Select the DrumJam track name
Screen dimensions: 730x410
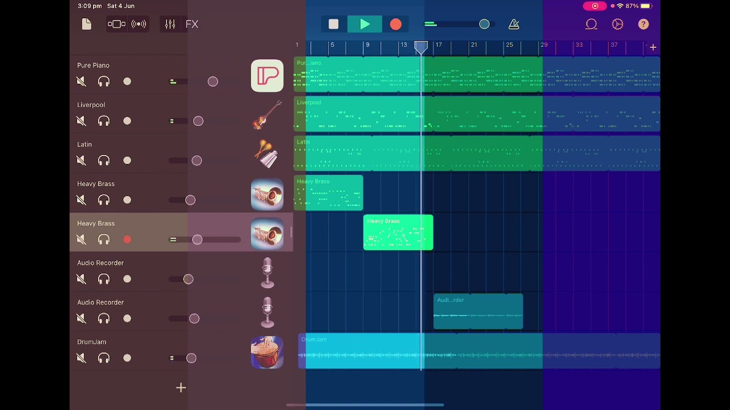[x=91, y=342]
